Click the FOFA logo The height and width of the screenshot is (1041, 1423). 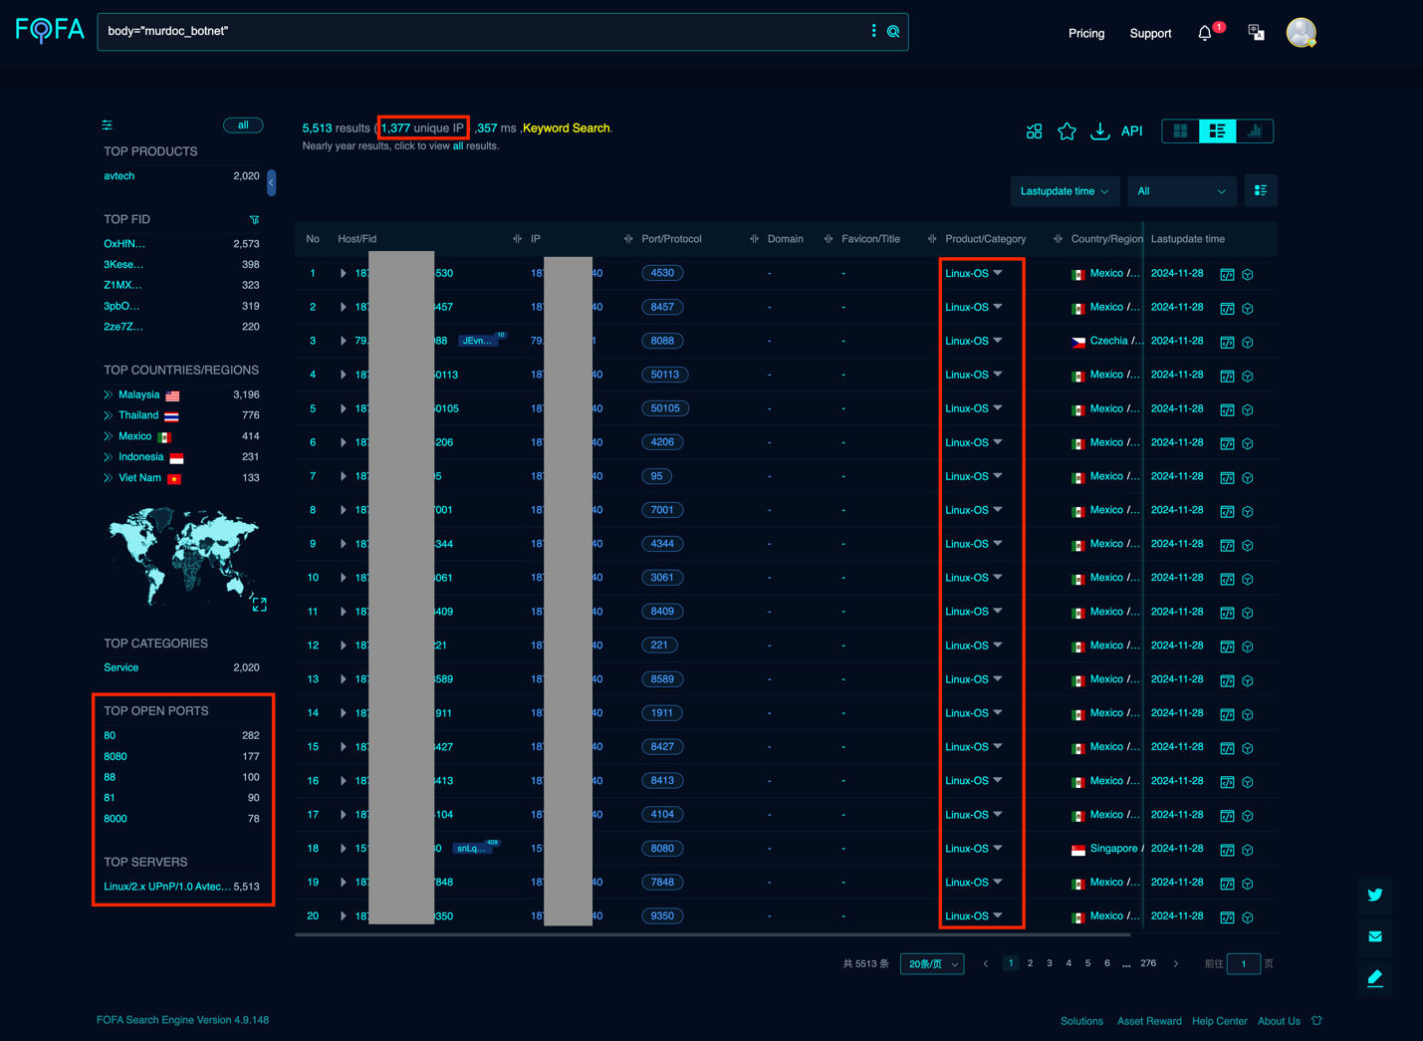pyautogui.click(x=50, y=31)
